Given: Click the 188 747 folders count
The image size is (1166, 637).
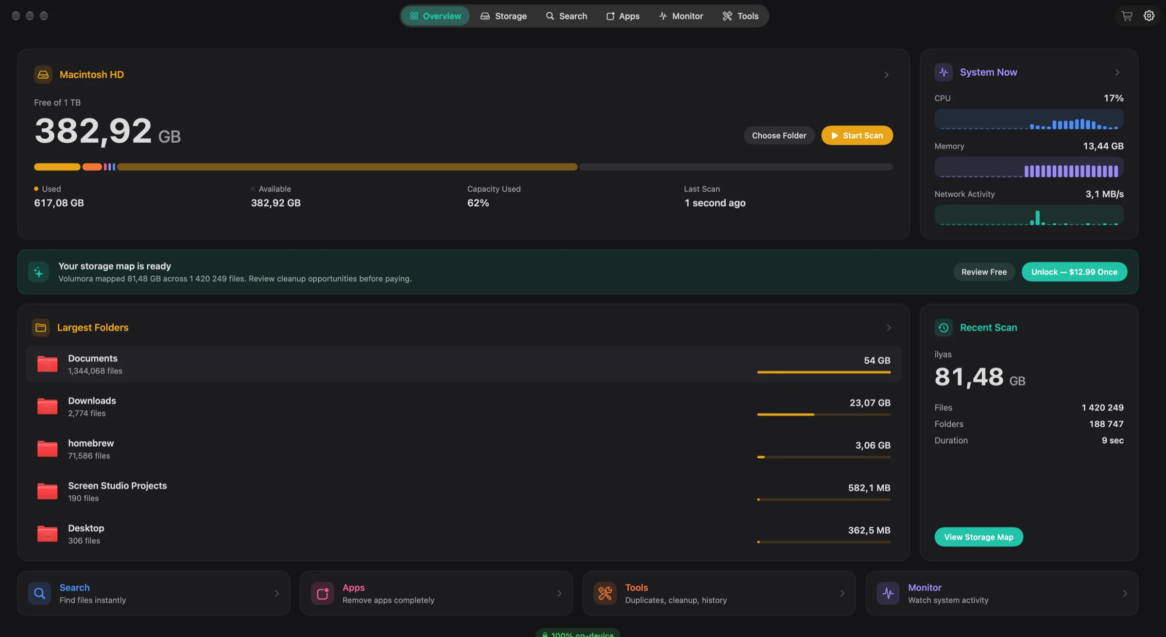Looking at the screenshot, I should click(x=1106, y=424).
